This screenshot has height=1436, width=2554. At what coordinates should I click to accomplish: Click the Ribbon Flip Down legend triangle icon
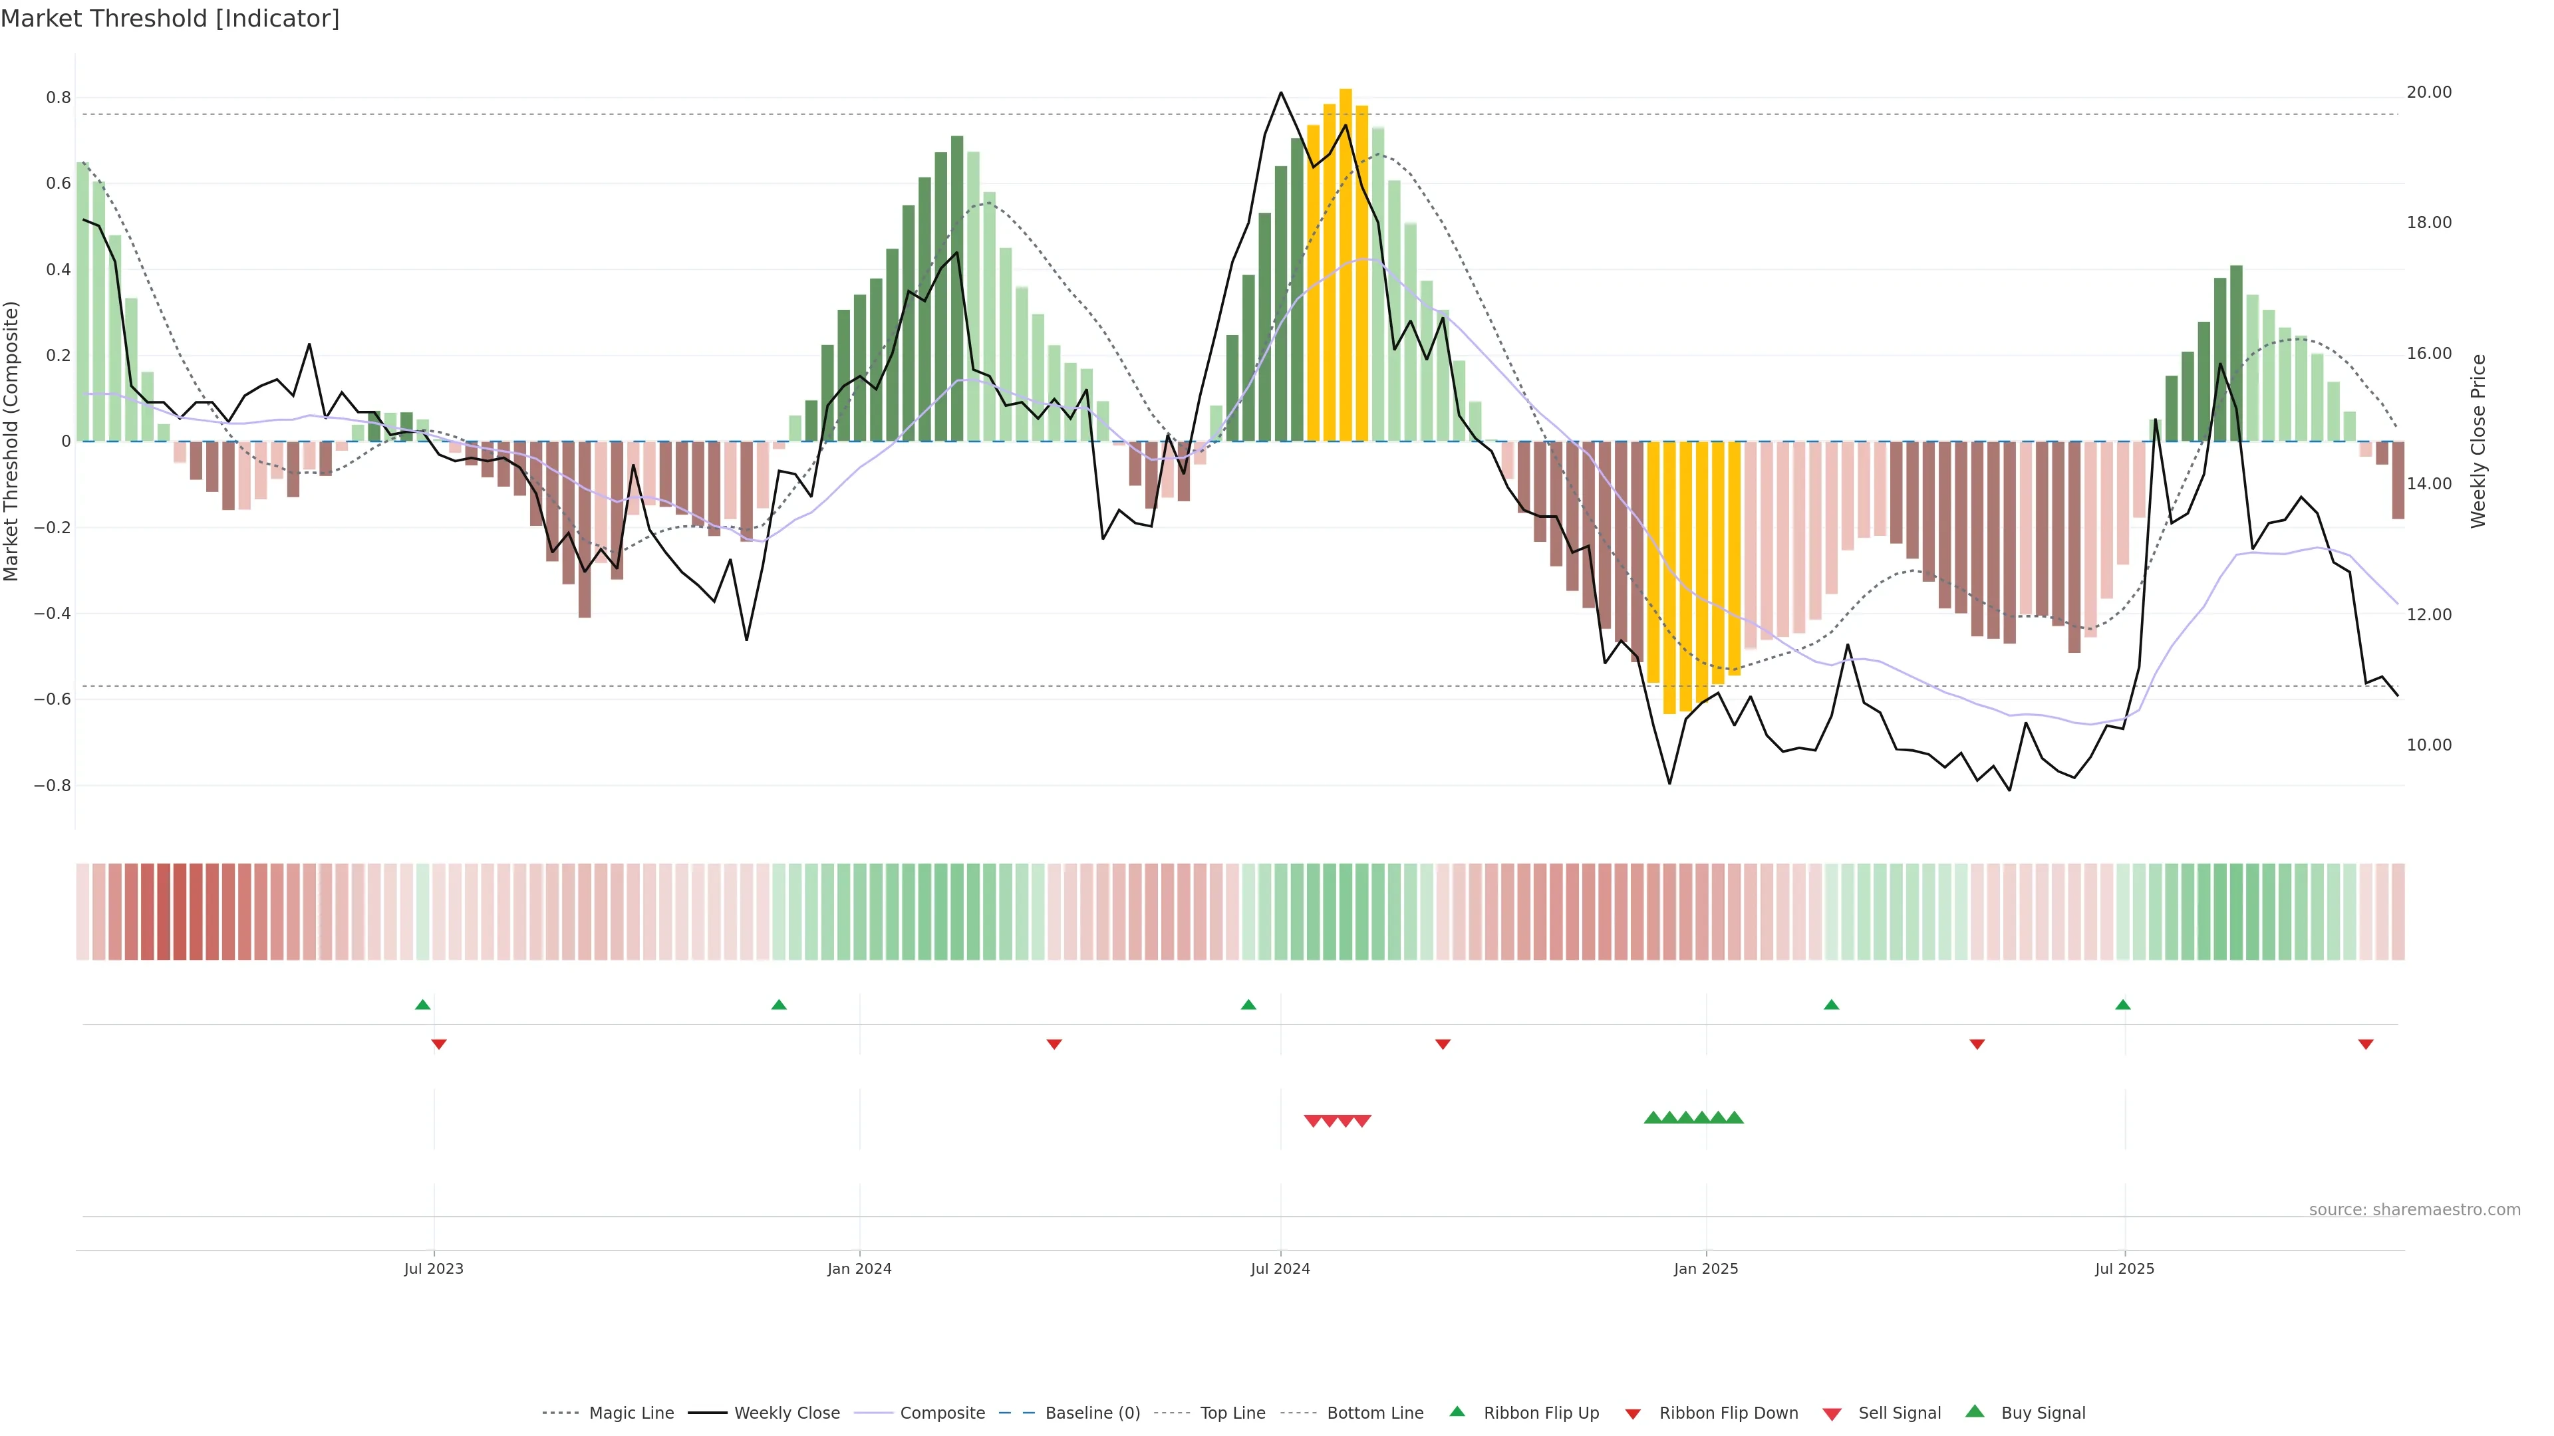pyautogui.click(x=1632, y=1414)
